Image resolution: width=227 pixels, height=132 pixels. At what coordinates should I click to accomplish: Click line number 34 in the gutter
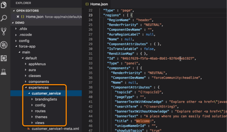tap(91, 68)
